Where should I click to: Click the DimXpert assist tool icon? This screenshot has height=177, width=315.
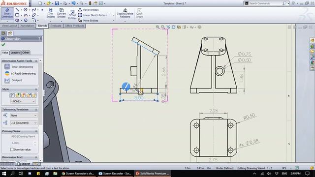coord(7,80)
